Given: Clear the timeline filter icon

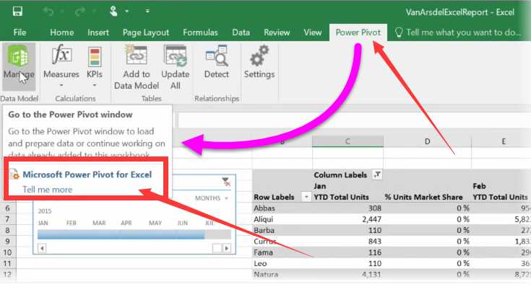Looking at the screenshot, I should click(x=226, y=182).
